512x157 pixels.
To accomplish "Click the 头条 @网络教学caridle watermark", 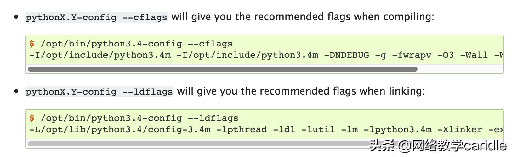I will pos(438,145).
